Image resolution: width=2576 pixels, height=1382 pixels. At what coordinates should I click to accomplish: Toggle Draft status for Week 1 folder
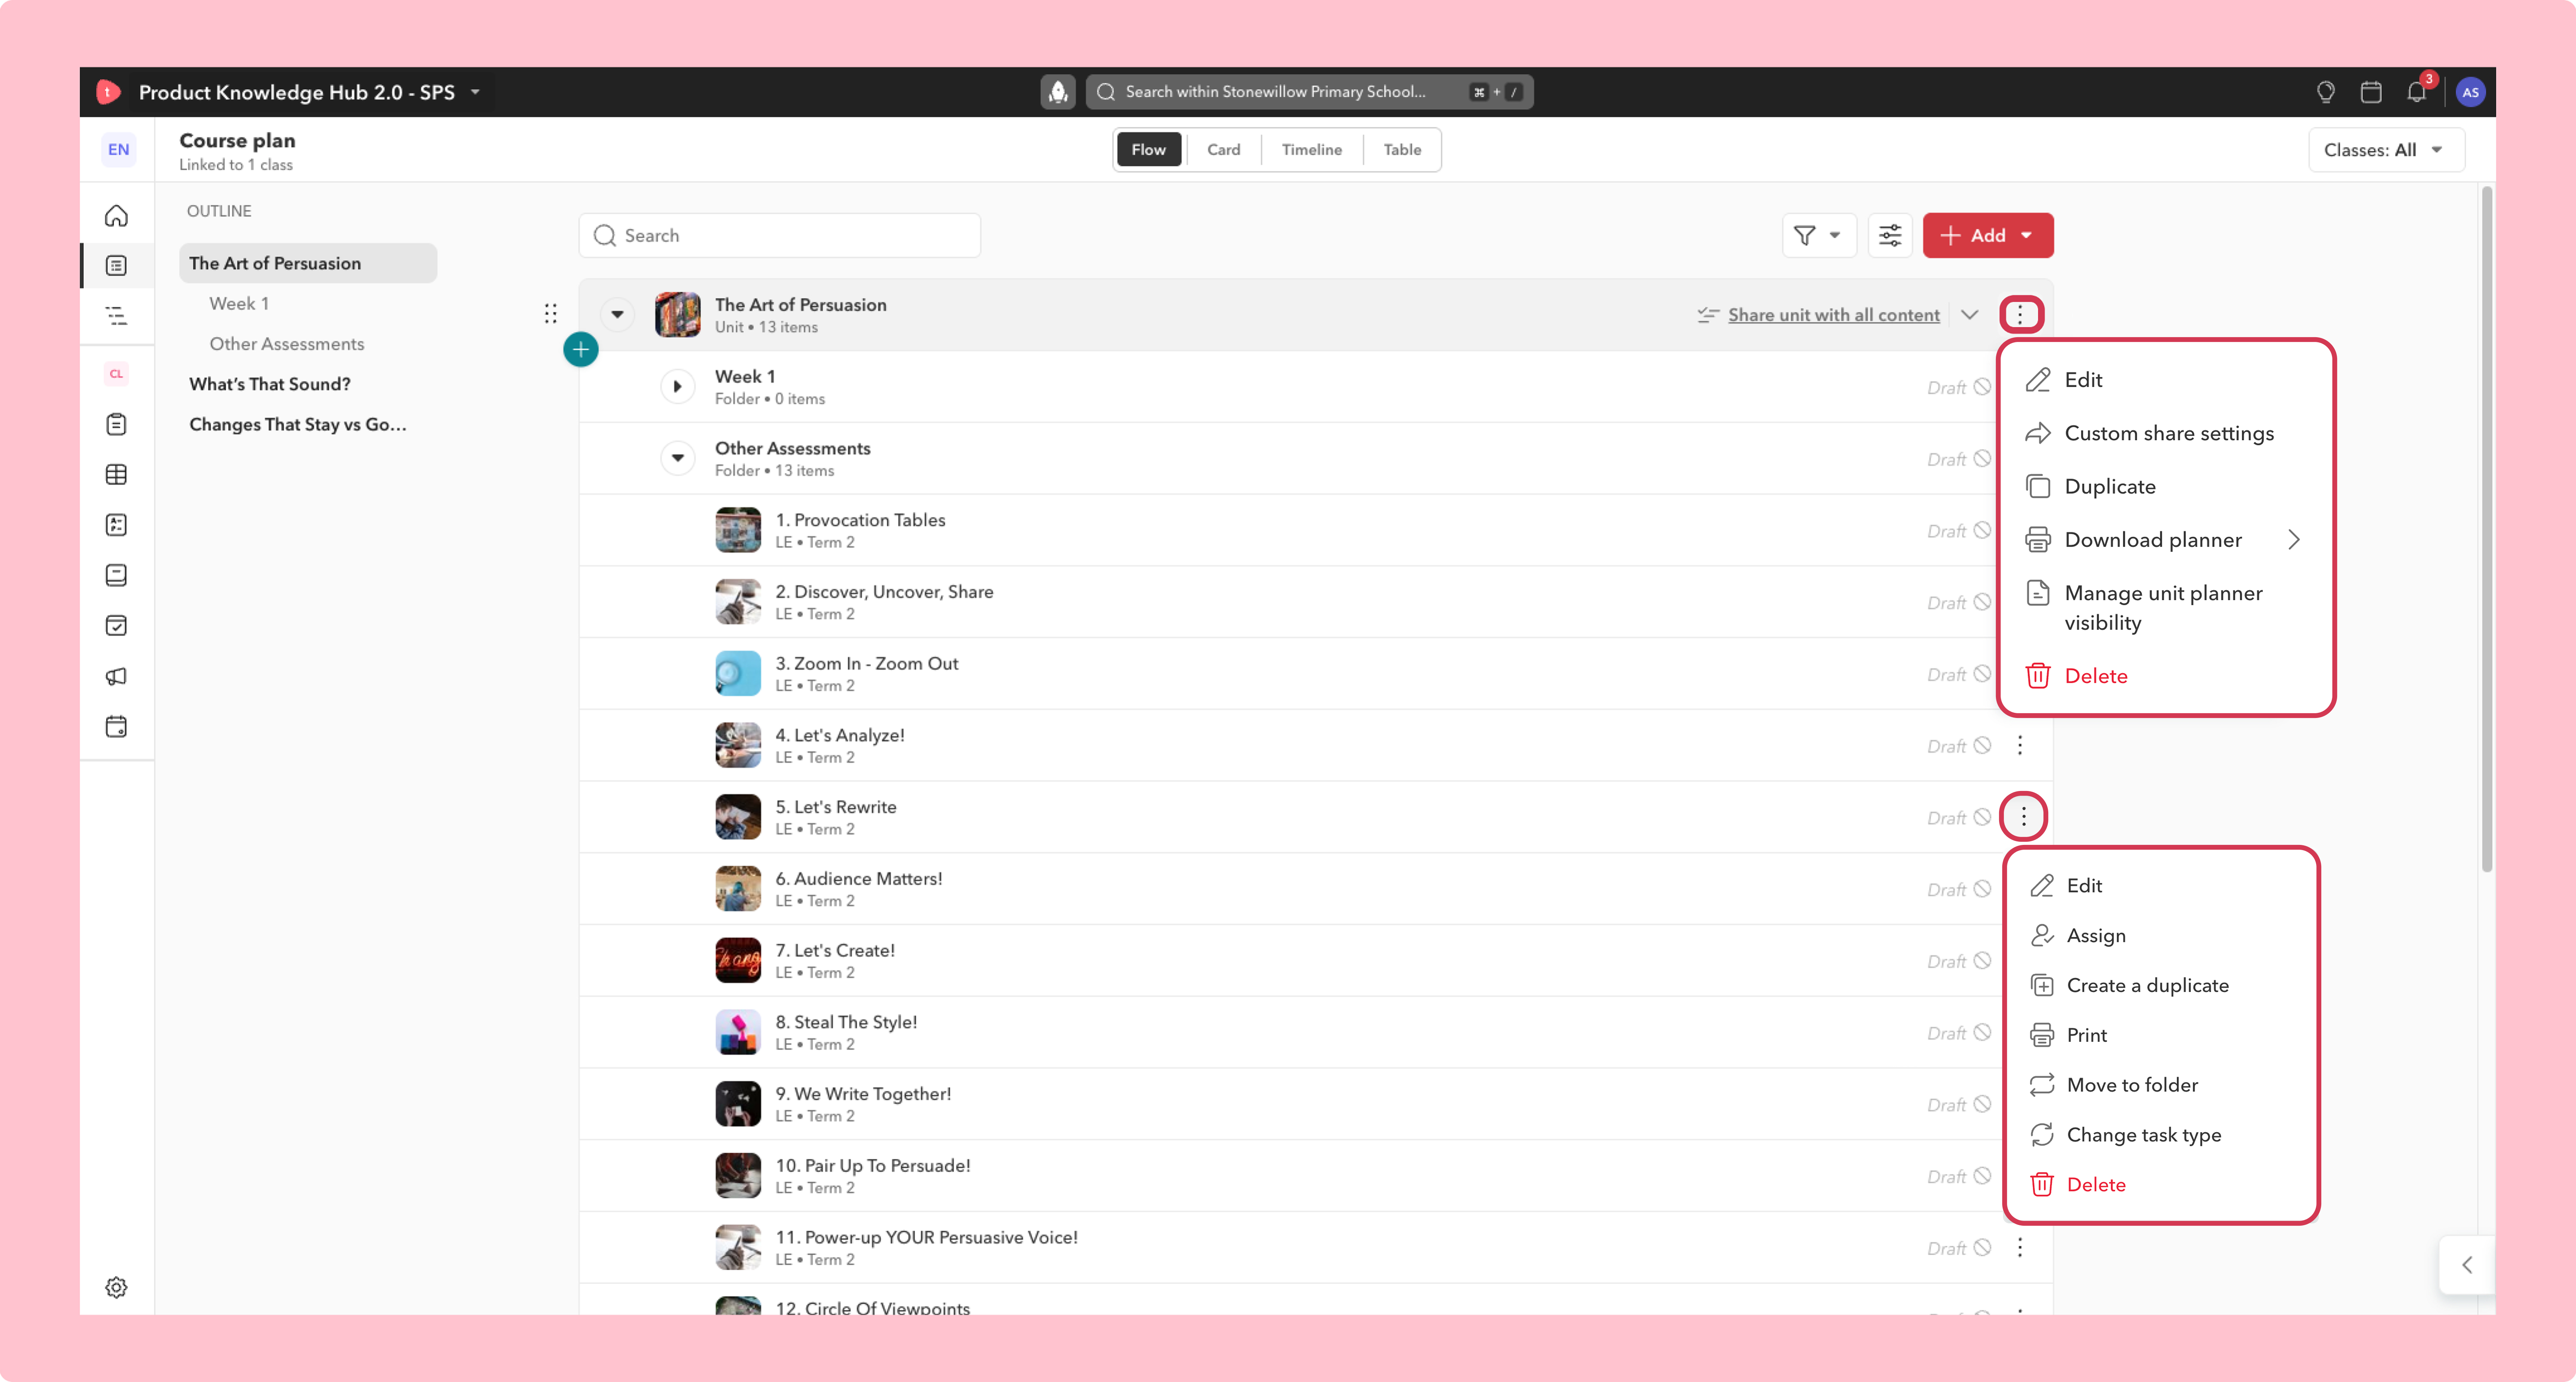1959,387
